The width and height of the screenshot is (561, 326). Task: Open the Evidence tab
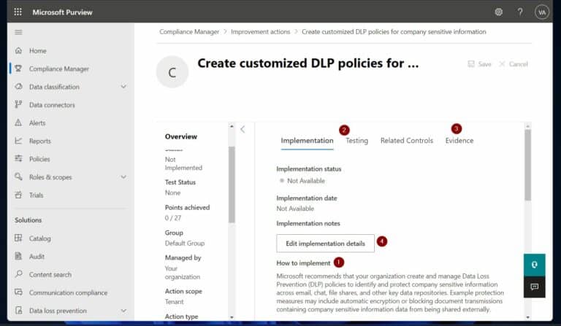coord(459,141)
